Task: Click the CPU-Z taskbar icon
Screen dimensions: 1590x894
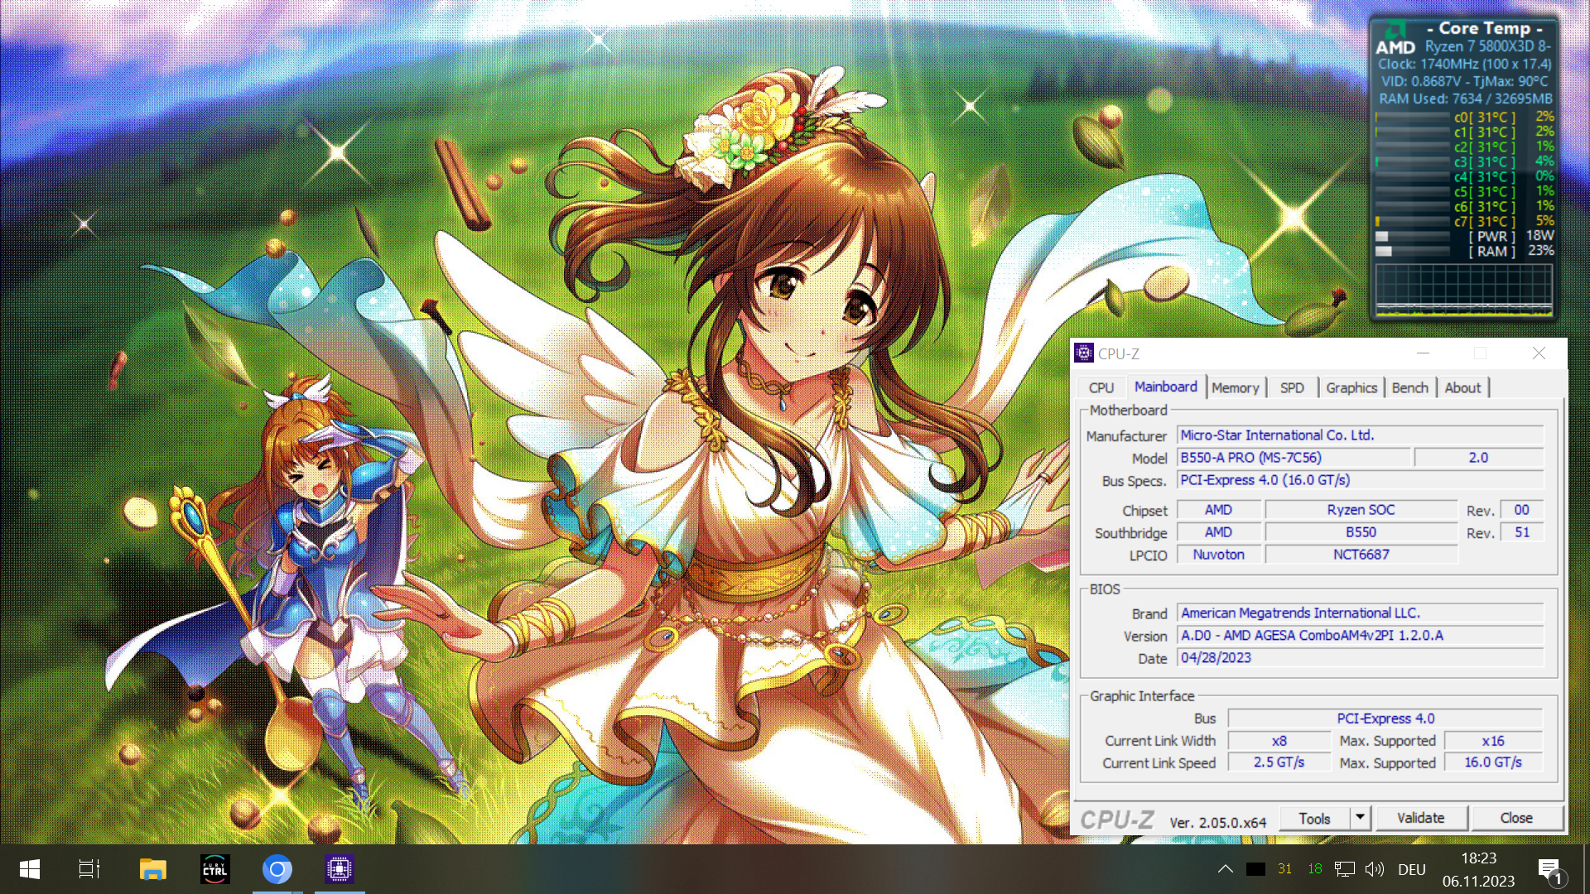Action: (340, 869)
